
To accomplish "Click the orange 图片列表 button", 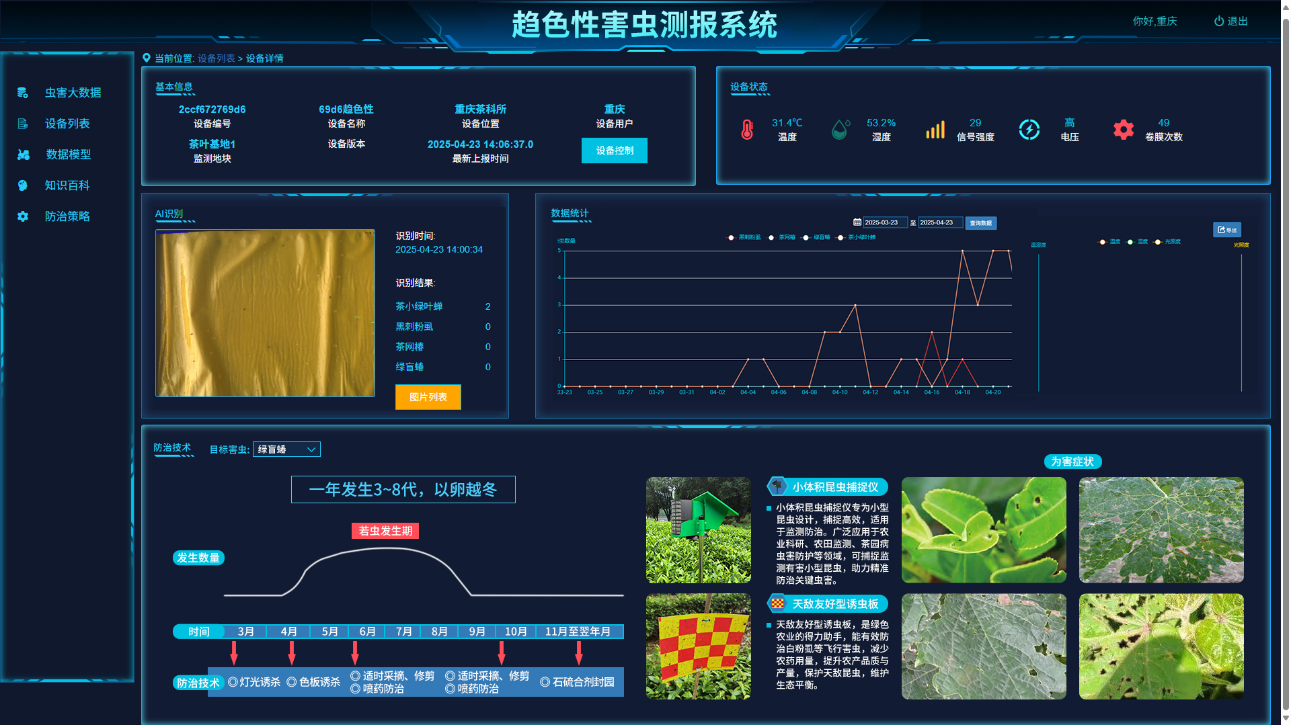I will pos(428,397).
